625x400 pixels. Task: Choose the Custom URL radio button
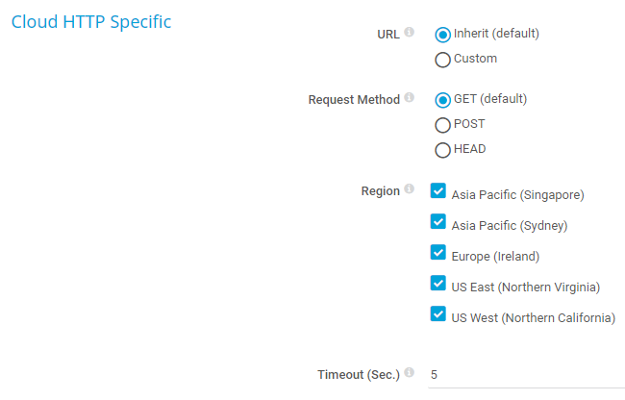pyautogui.click(x=443, y=60)
